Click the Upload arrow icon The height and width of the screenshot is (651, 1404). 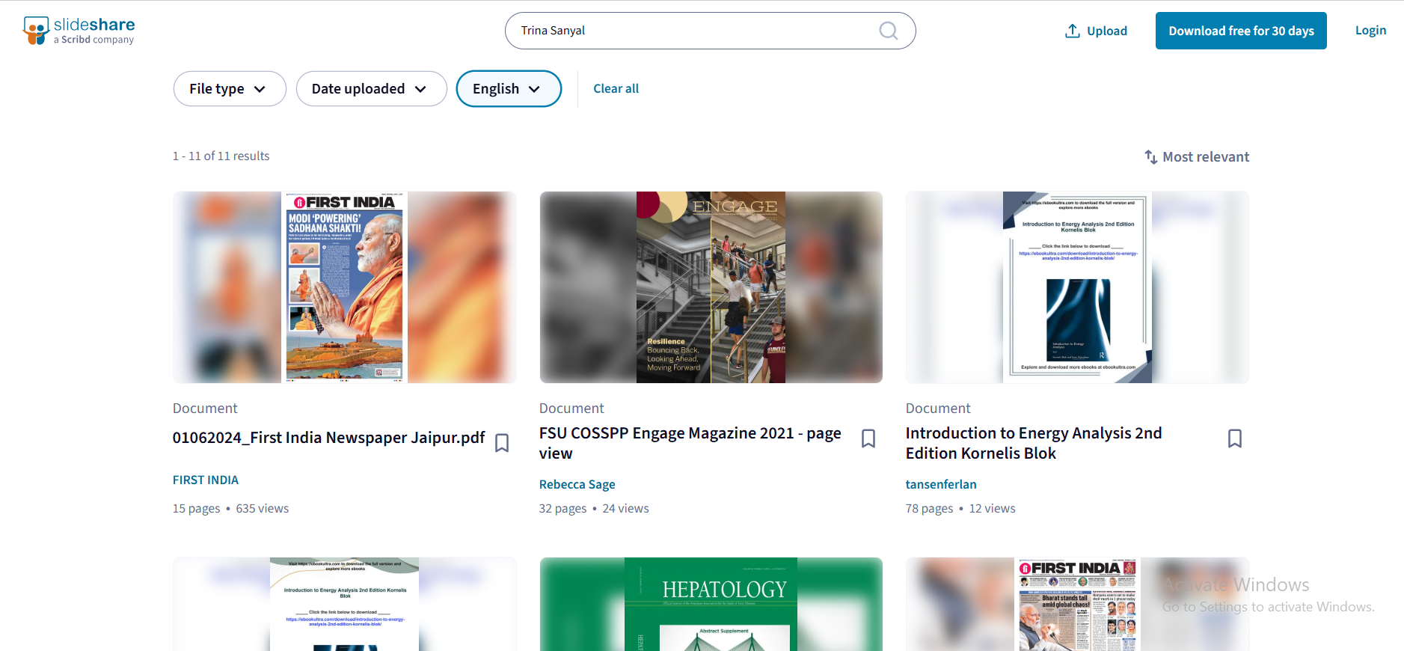[x=1072, y=31]
